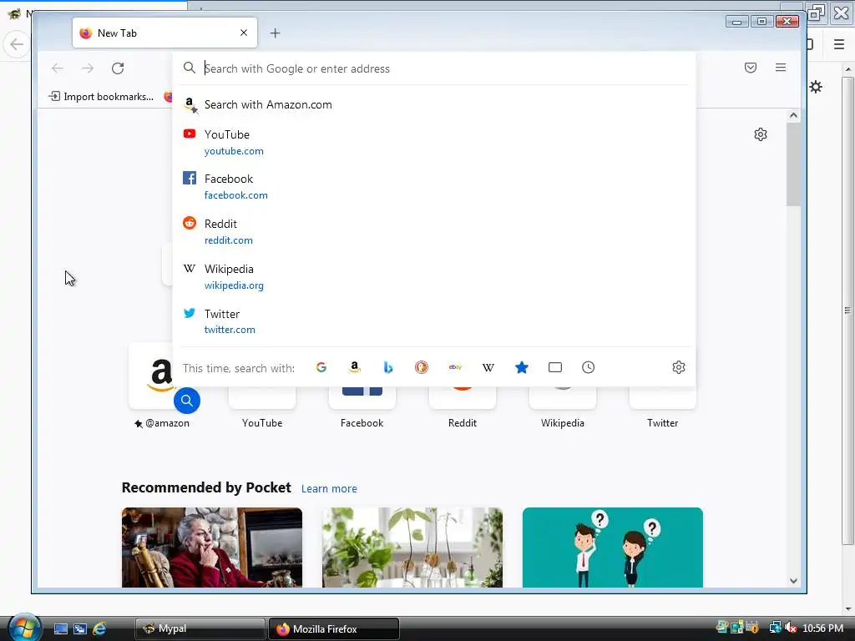
Task: Select Google in one-off search engines
Action: point(321,367)
